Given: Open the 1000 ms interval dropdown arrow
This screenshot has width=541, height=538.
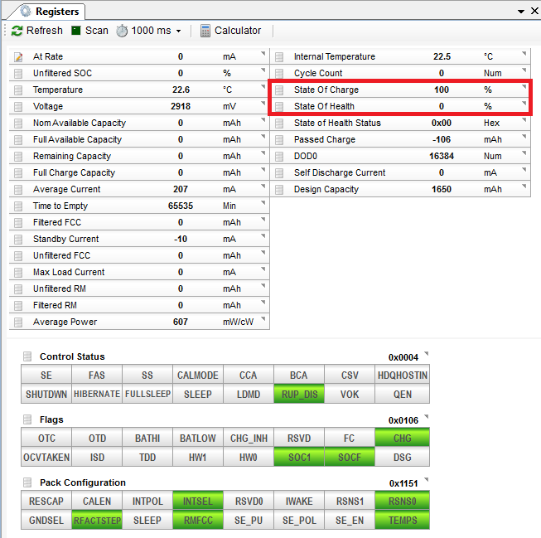Looking at the screenshot, I should [x=178, y=31].
